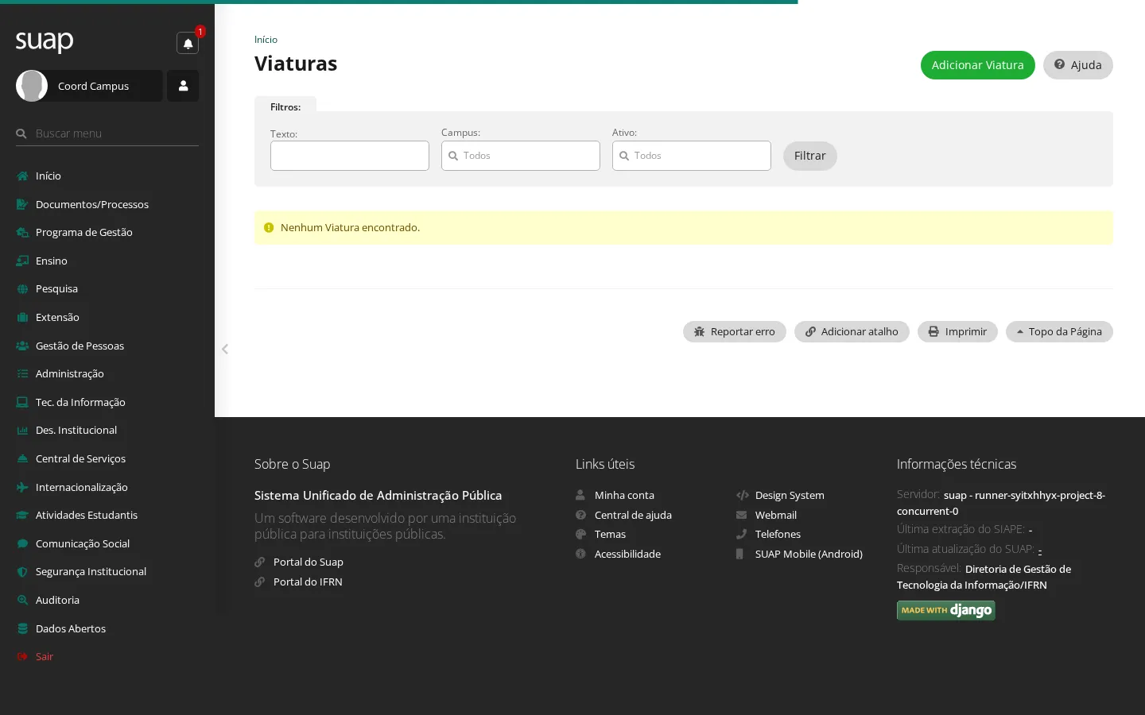1145x715 pixels.
Task: Click the Coord Campus avatar picture
Action: tap(32, 86)
